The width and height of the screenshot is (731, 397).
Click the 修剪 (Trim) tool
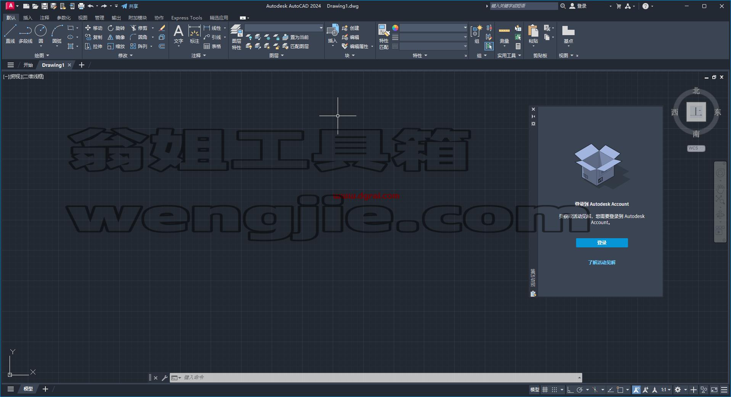coord(139,28)
